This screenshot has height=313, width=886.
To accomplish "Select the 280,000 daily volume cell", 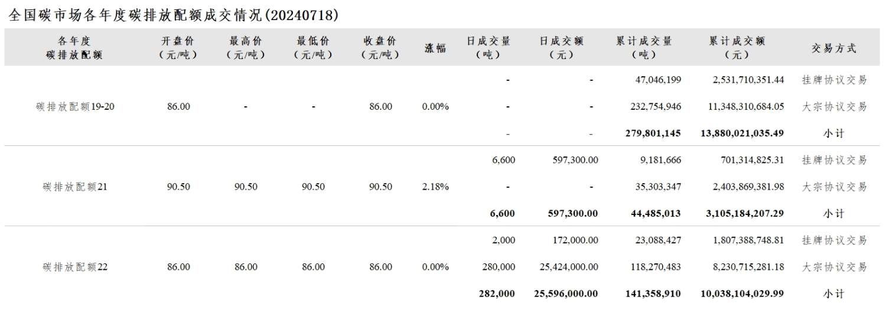I will click(x=499, y=267).
